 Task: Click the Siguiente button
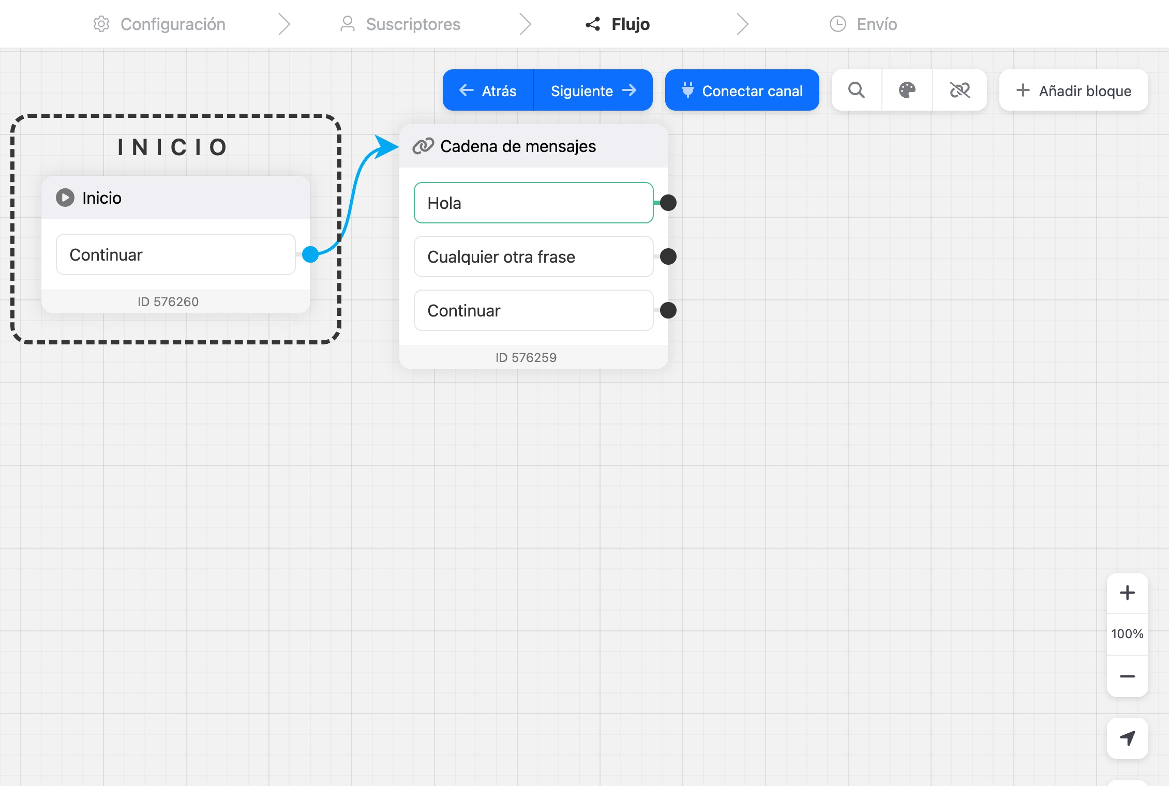click(593, 90)
